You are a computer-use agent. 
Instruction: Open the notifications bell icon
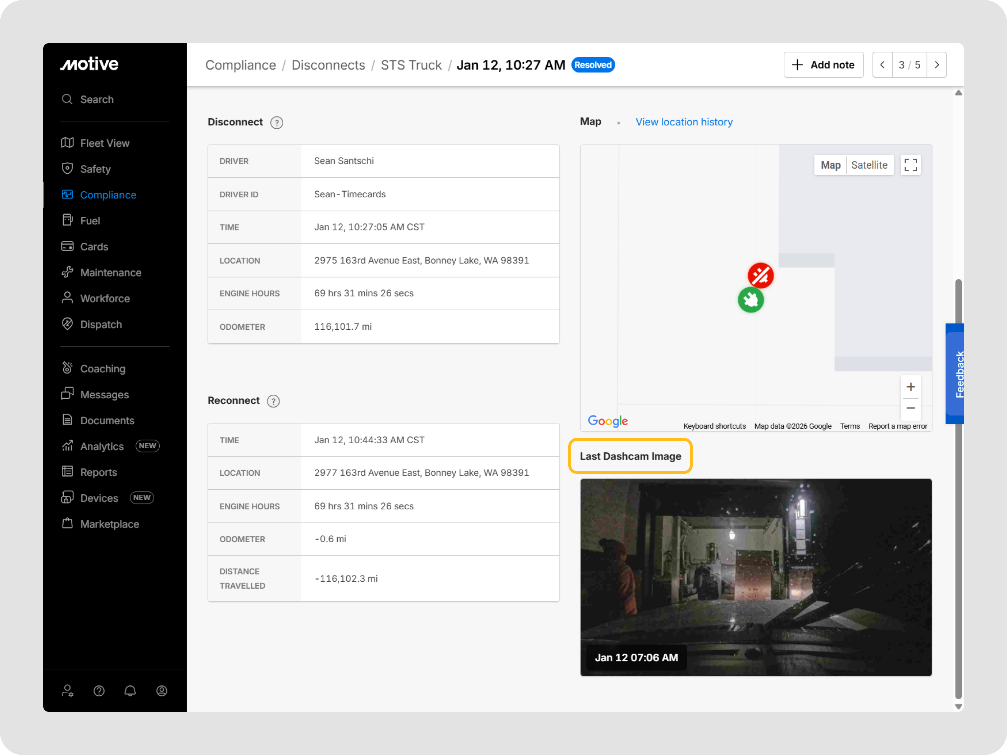point(130,691)
